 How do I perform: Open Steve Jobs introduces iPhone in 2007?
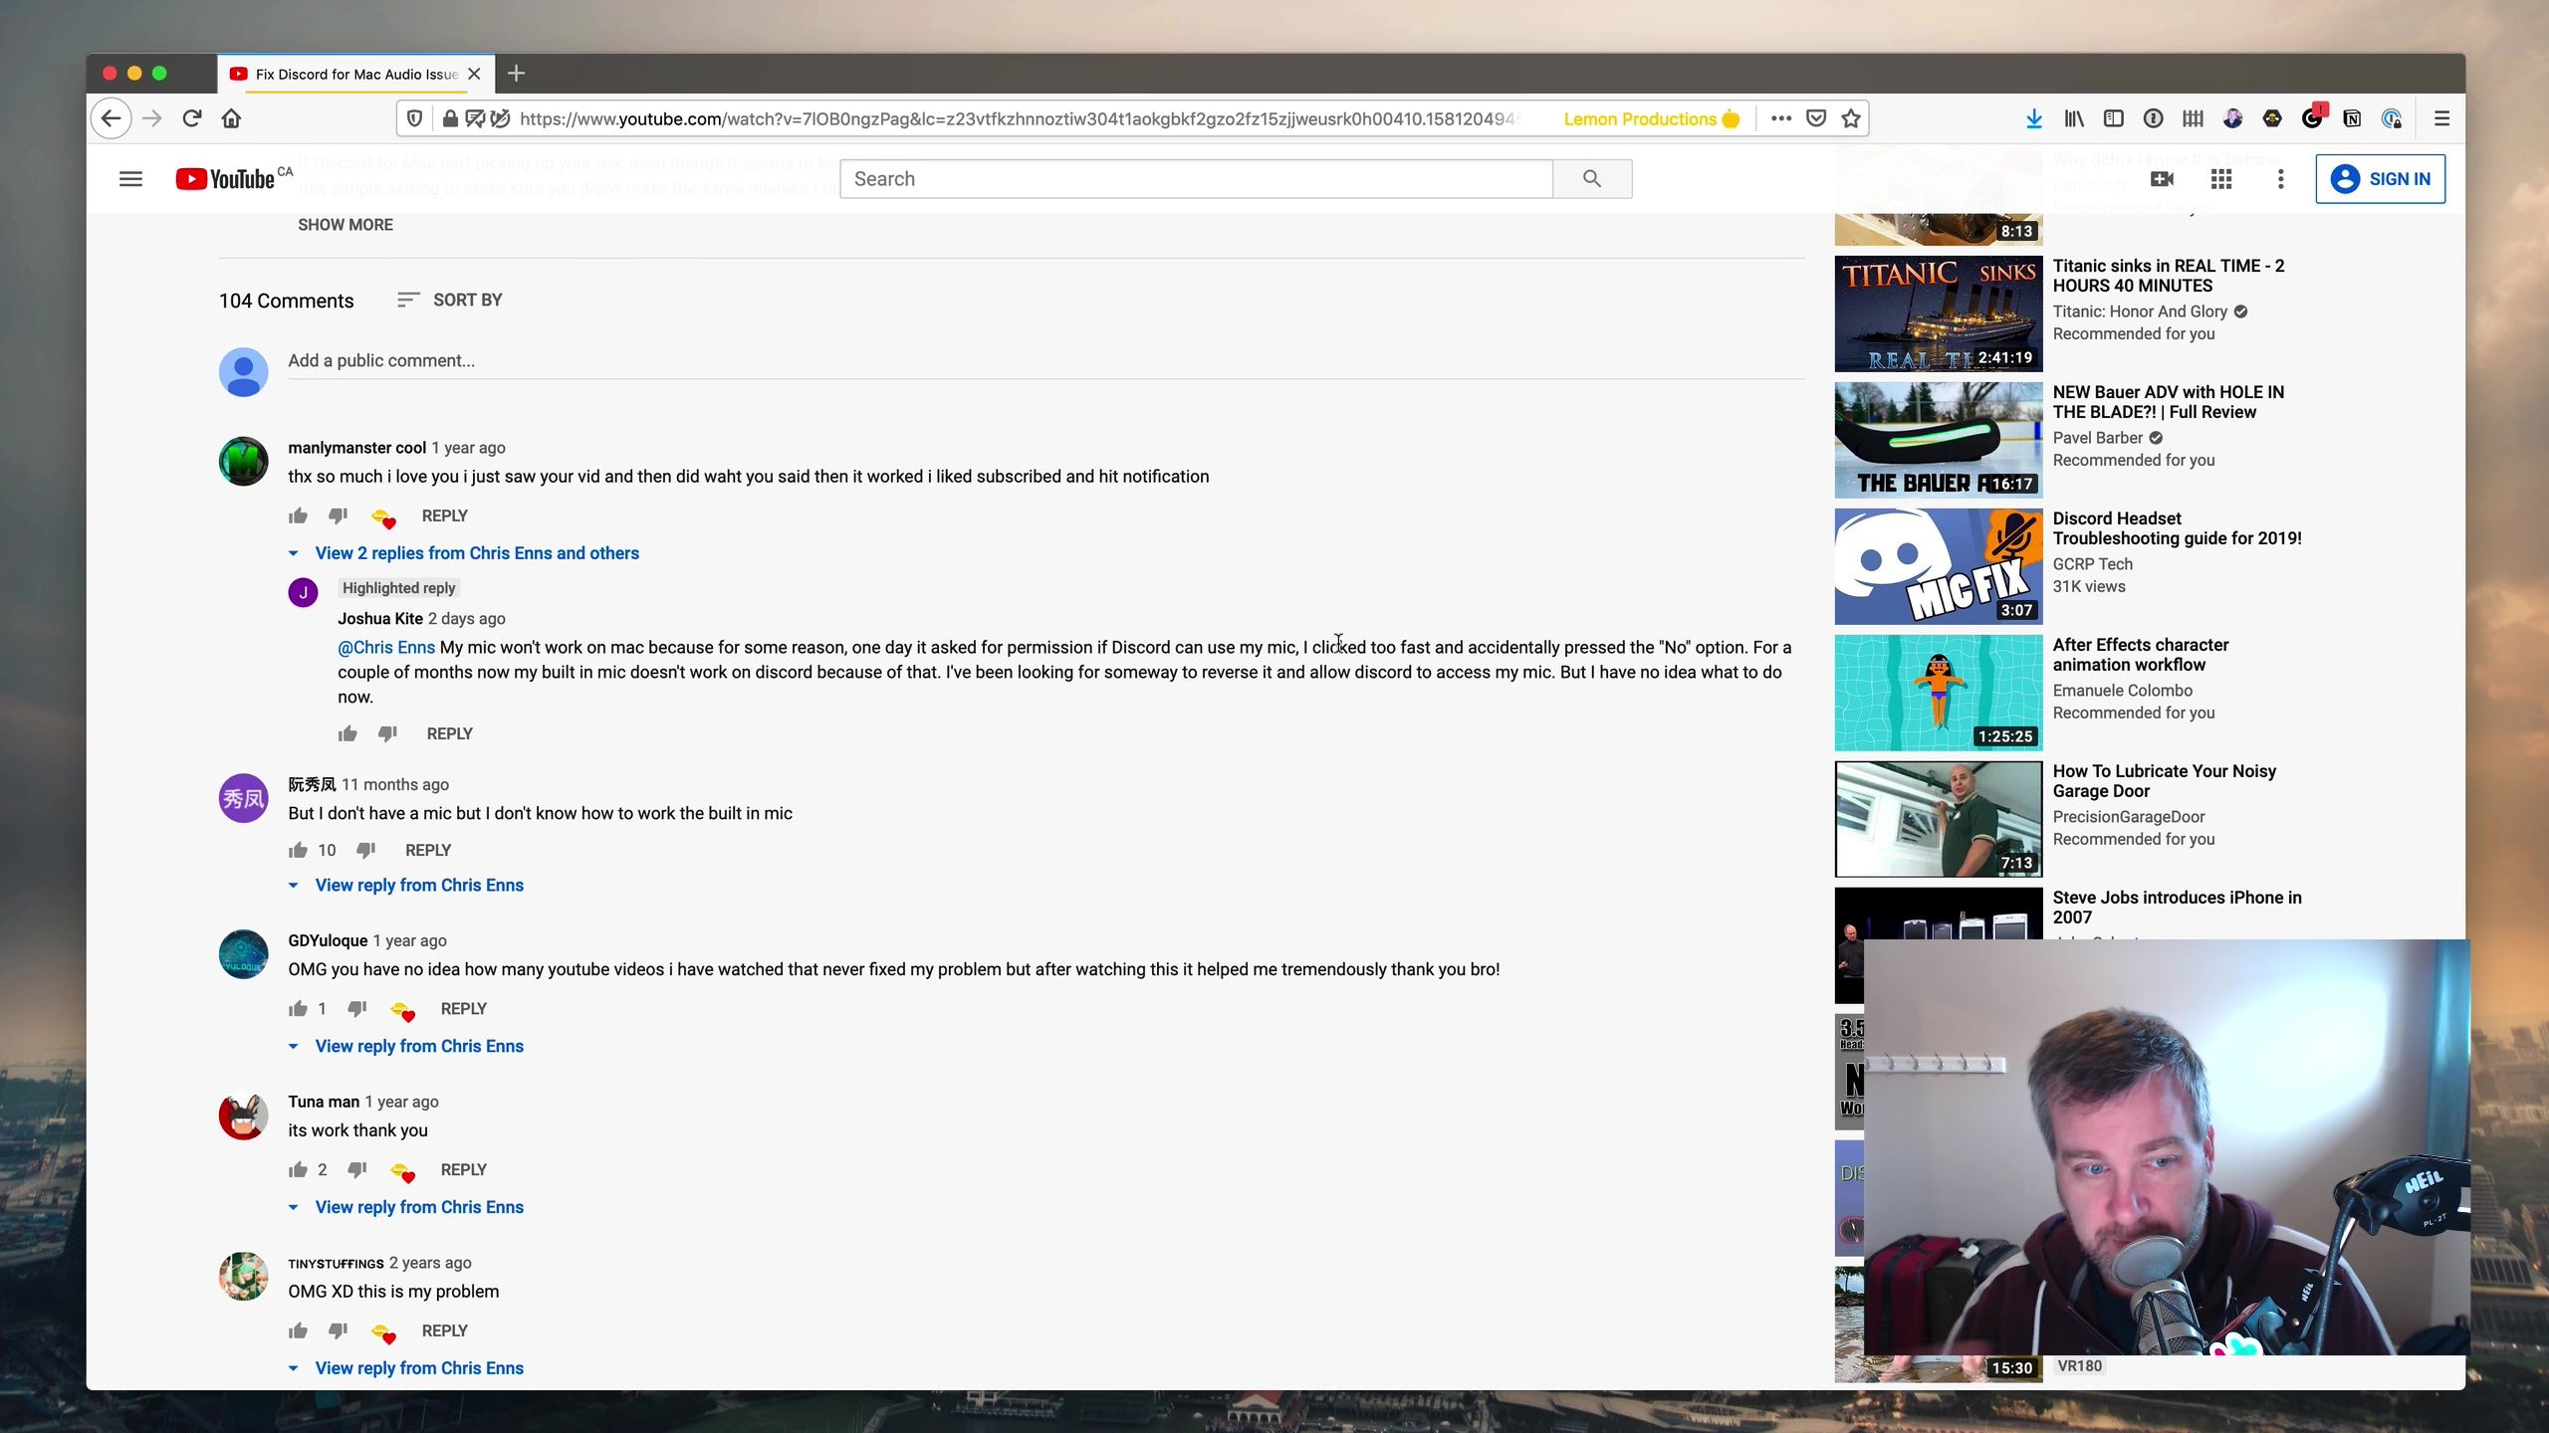[2177, 908]
